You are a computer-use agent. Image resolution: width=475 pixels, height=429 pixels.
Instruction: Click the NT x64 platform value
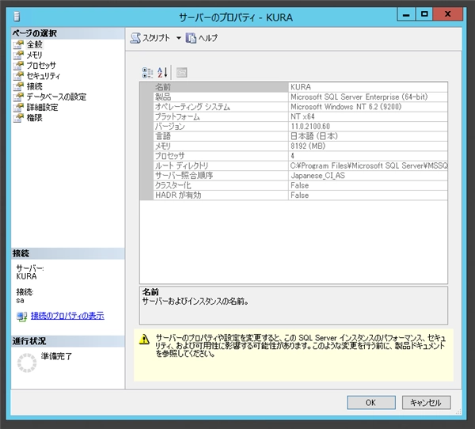point(368,116)
